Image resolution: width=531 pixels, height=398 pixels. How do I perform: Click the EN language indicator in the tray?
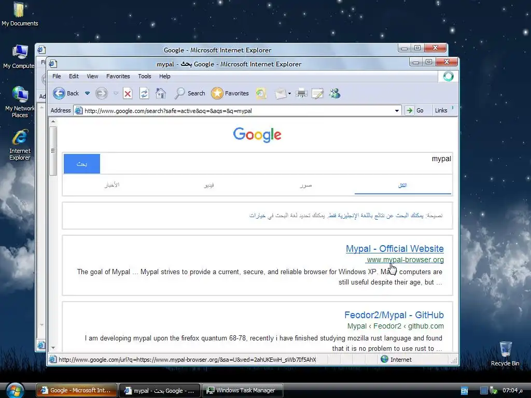tap(464, 391)
